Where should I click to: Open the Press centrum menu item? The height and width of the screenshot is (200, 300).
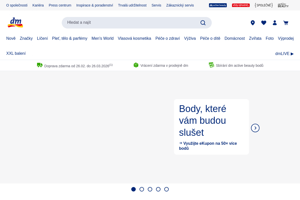tap(60, 5)
